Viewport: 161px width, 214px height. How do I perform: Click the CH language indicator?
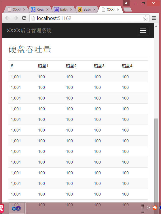(148, 208)
